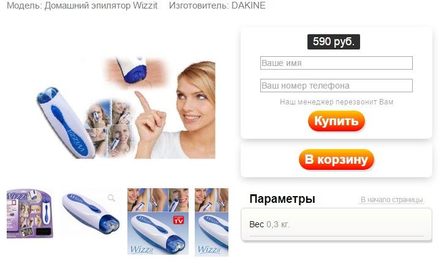Select the white epilator close-up thumbnail
The image size is (444, 267).
pos(90,214)
